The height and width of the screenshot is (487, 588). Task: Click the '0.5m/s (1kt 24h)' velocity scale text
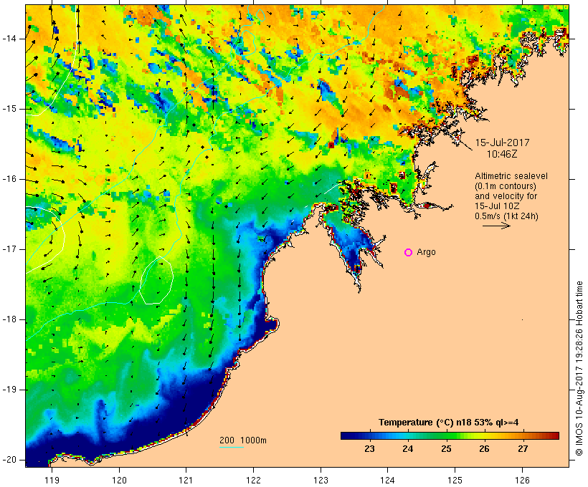click(x=506, y=216)
